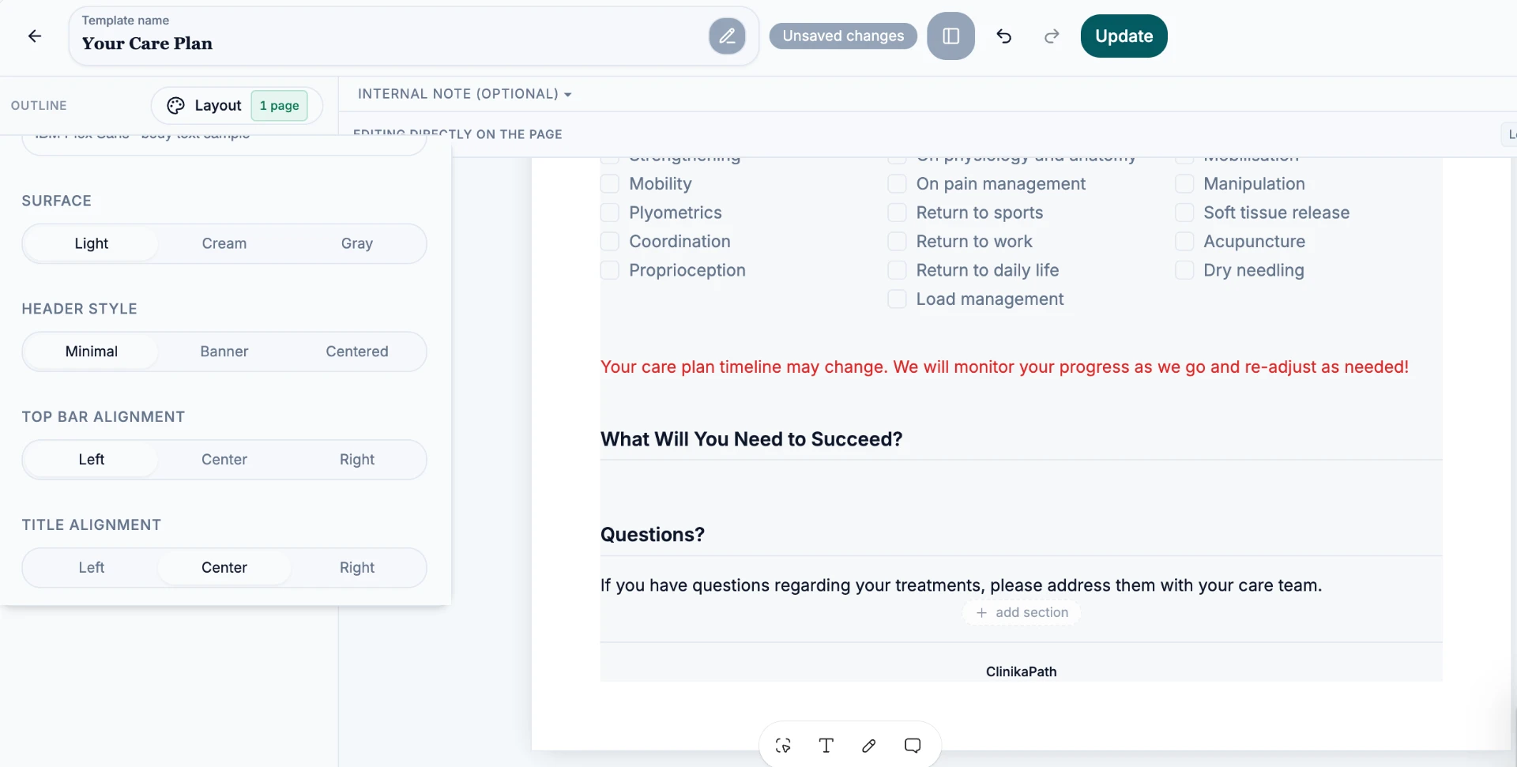Screen dimensions: 1517x767
Task: Click the What Will You Need to Succeed heading
Action: coord(751,439)
